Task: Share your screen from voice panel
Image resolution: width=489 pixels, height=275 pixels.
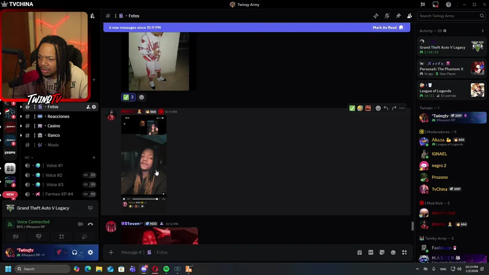Action: point(39,237)
